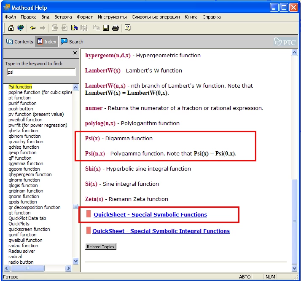Click index list scroll up arrow

click(75, 88)
